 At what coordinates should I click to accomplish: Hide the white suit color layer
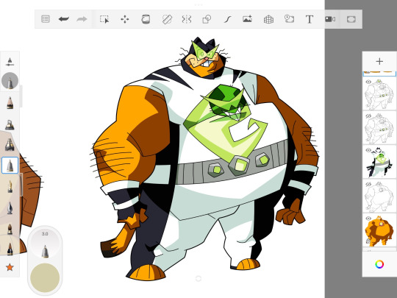[x=368, y=150]
